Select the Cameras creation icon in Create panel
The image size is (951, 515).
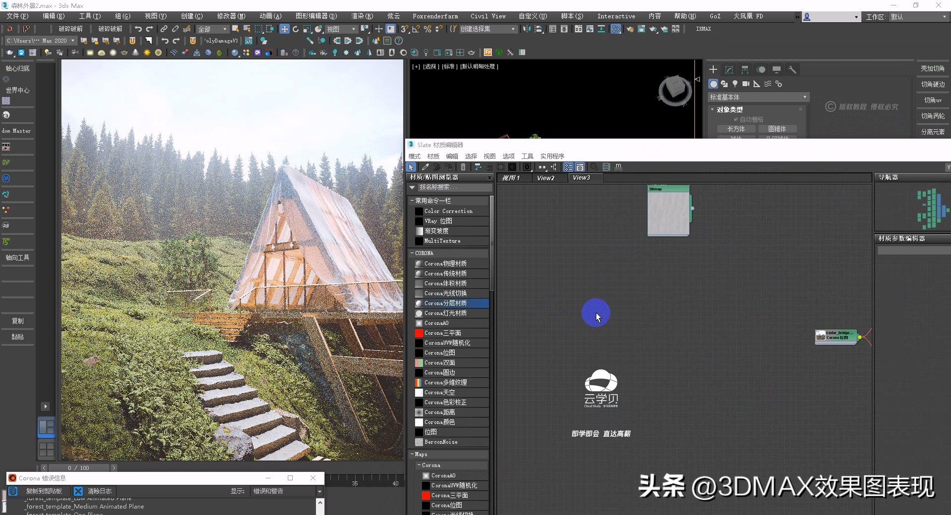click(746, 84)
